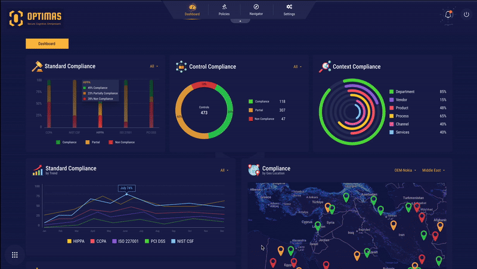The image size is (477, 269).
Task: Open the Middle East region dropdown
Action: [x=433, y=170]
